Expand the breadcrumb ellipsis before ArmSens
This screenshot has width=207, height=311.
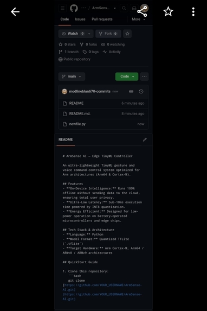83,8
